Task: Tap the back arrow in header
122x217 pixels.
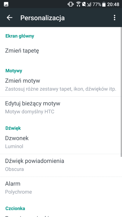Action: click(x=9, y=18)
